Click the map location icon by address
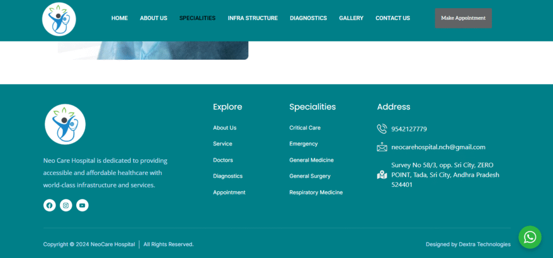The width and height of the screenshot is (553, 258). pyautogui.click(x=382, y=175)
